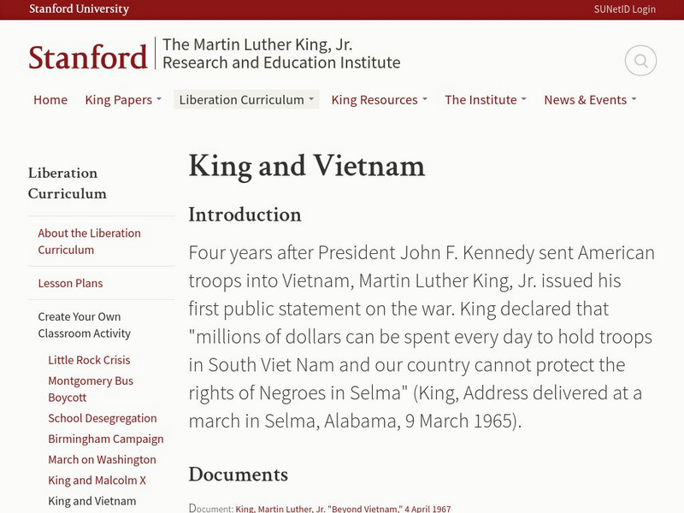This screenshot has height=513, width=684.
Task: Open the "Beyond Vietnam" document link
Action: [x=343, y=509]
